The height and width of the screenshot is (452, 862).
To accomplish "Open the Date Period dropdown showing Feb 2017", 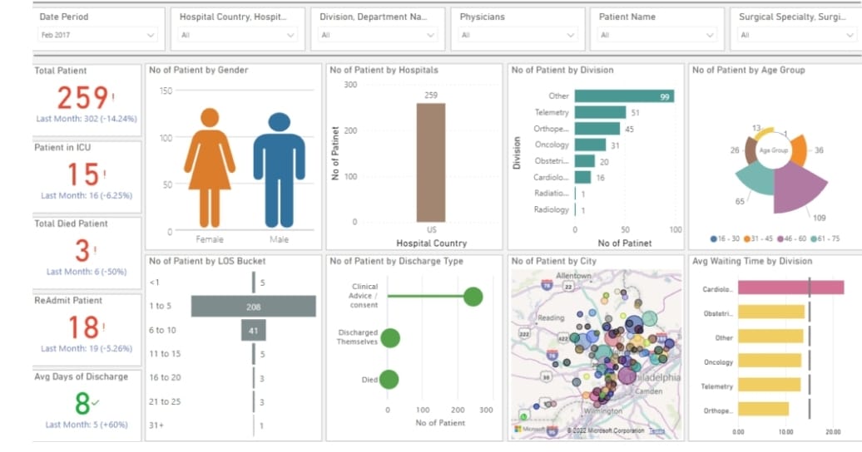I will [x=97, y=35].
